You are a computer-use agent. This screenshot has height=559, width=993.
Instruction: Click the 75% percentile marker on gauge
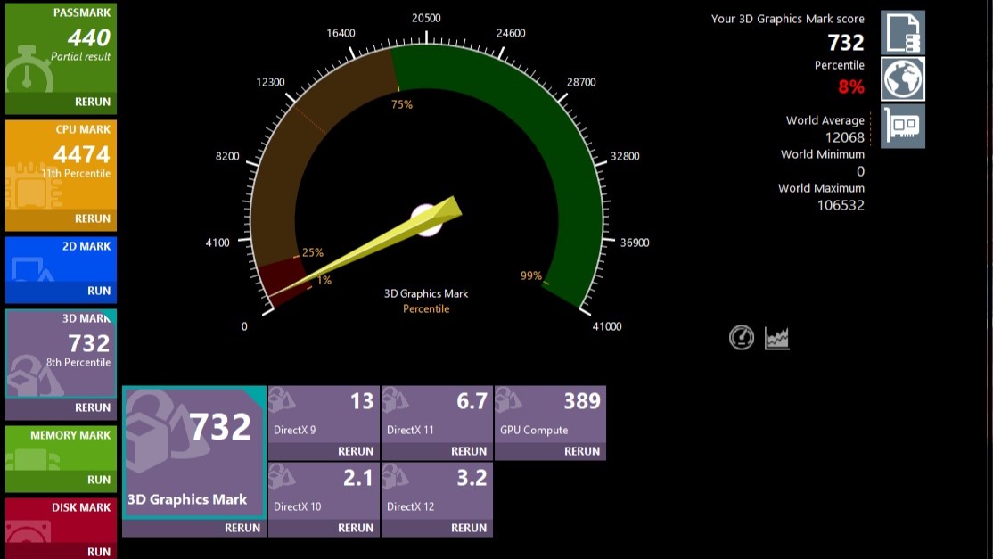point(401,104)
